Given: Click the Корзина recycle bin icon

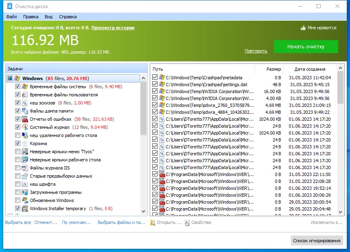Looking at the screenshot, I should point(25,143).
